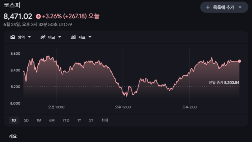Click the 전일 종가 8,203.84 label
252x142 pixels.
tap(224, 82)
